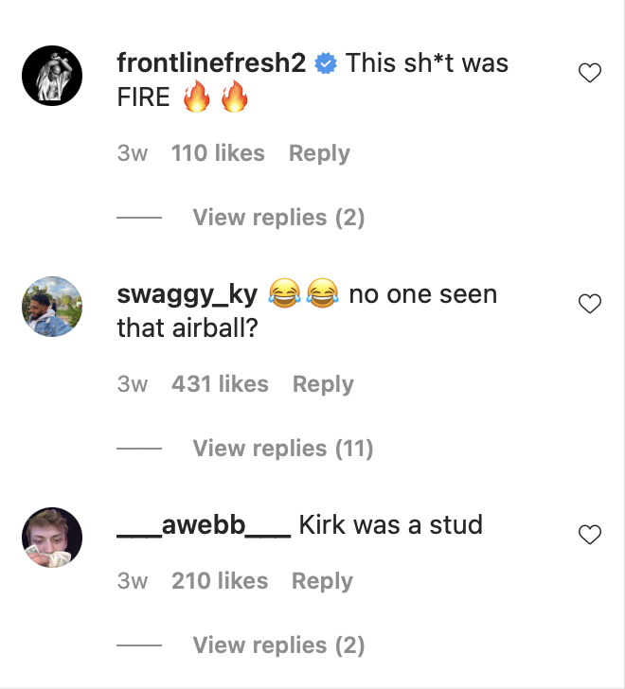Reply to swaggy_ky's comment
The image size is (625, 689).
pos(323,384)
